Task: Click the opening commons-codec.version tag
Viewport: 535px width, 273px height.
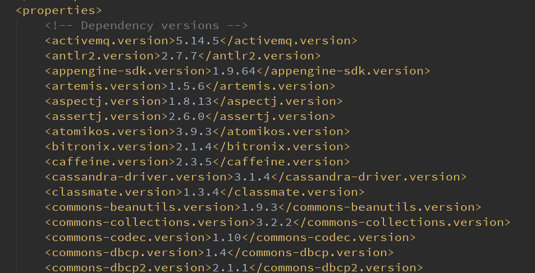Action: click(129, 237)
